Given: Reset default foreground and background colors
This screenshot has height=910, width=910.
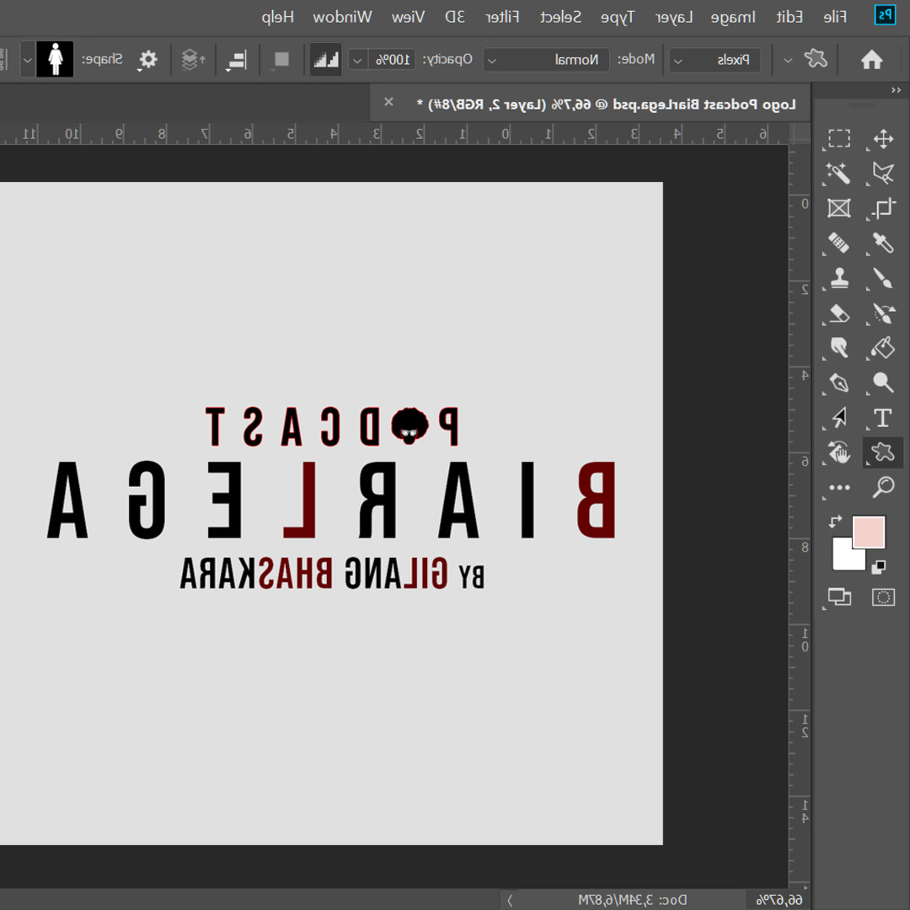Looking at the screenshot, I should tap(878, 567).
